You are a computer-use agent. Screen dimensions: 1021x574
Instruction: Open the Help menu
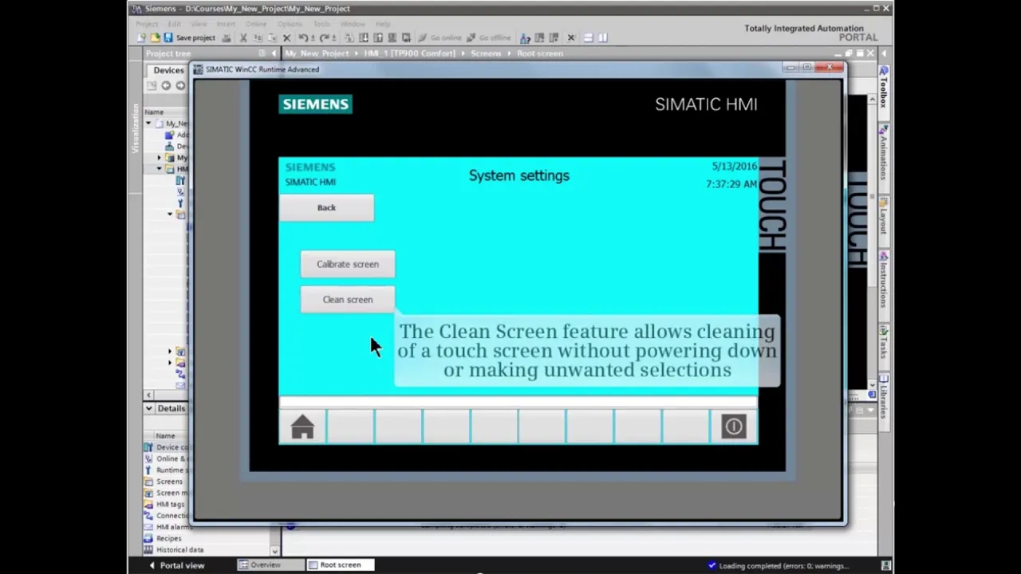click(383, 24)
